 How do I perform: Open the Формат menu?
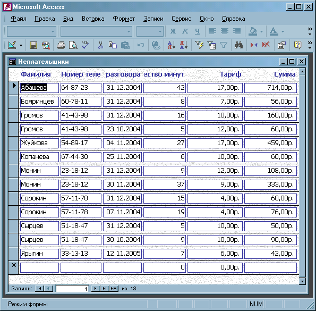[x=124, y=19]
